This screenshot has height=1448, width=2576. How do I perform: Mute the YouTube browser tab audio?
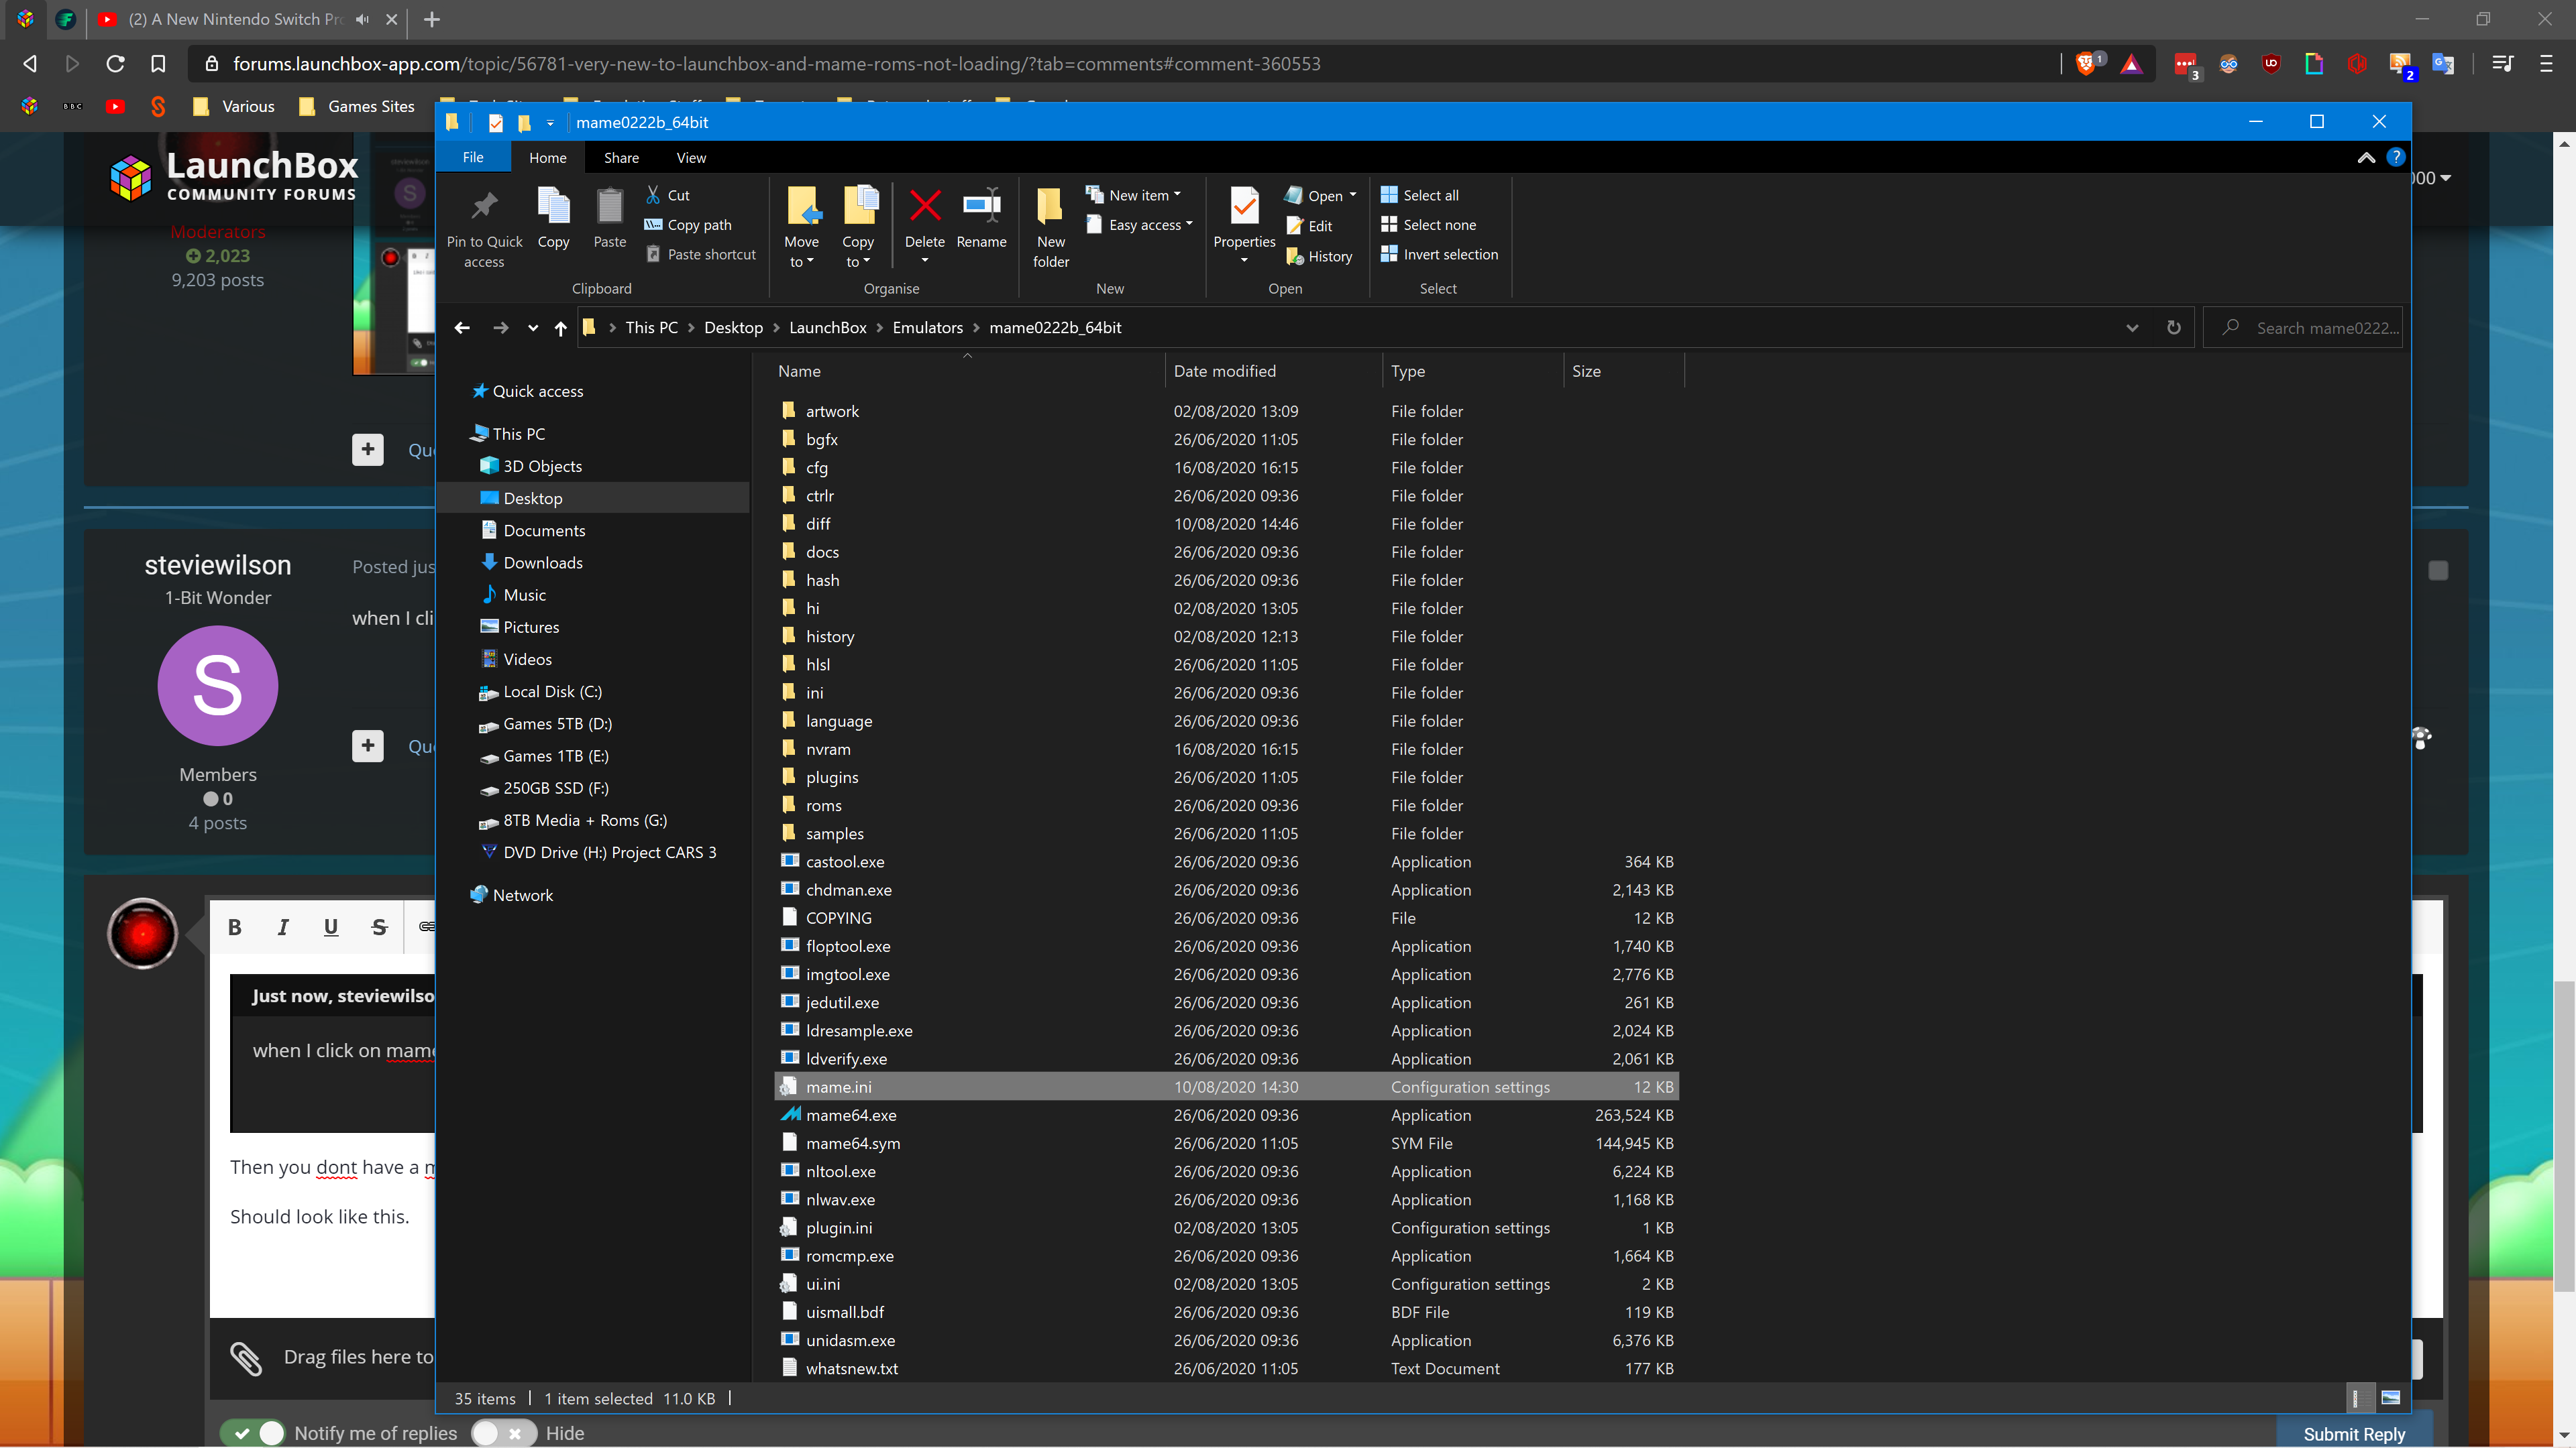pos(362,19)
